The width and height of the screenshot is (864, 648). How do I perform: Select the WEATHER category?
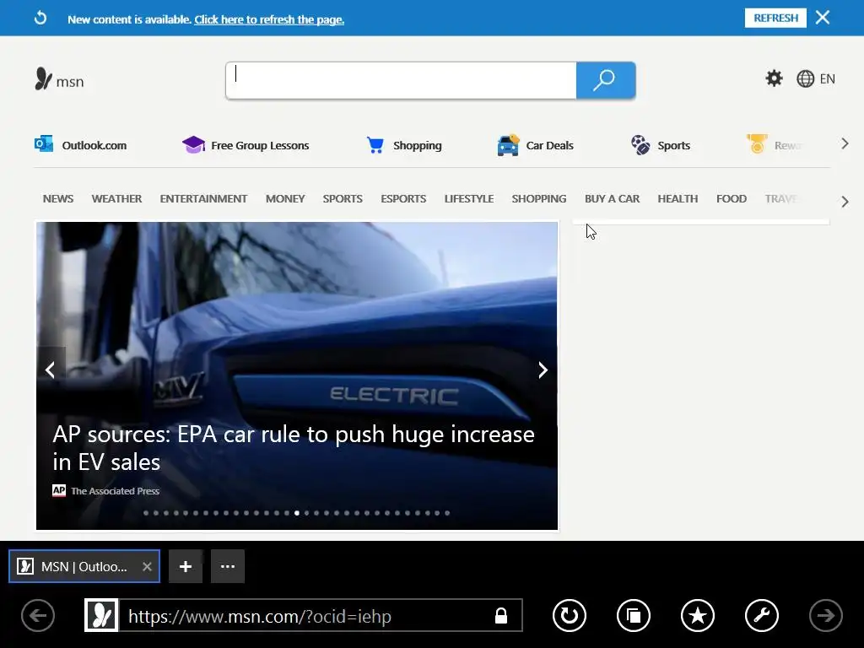point(116,198)
